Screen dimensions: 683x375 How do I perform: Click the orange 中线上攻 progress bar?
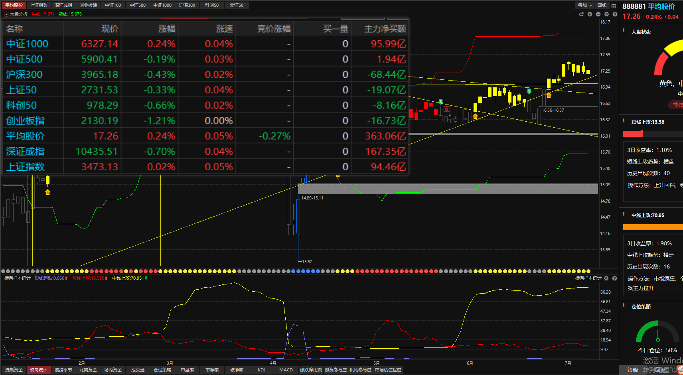pyautogui.click(x=653, y=227)
